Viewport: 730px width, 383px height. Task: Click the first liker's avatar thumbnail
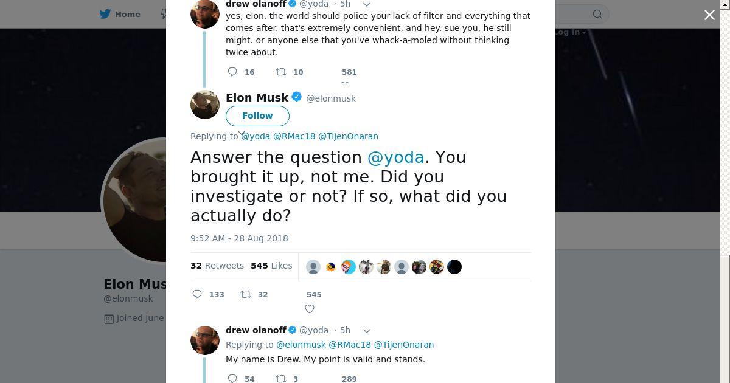[313, 267]
